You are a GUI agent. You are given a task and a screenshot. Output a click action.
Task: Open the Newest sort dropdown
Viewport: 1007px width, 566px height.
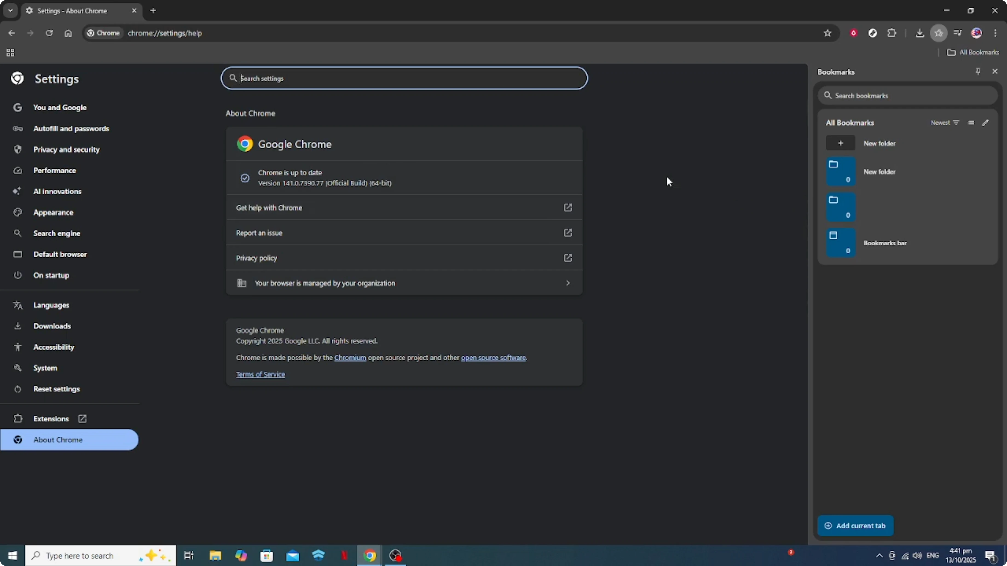tap(944, 123)
